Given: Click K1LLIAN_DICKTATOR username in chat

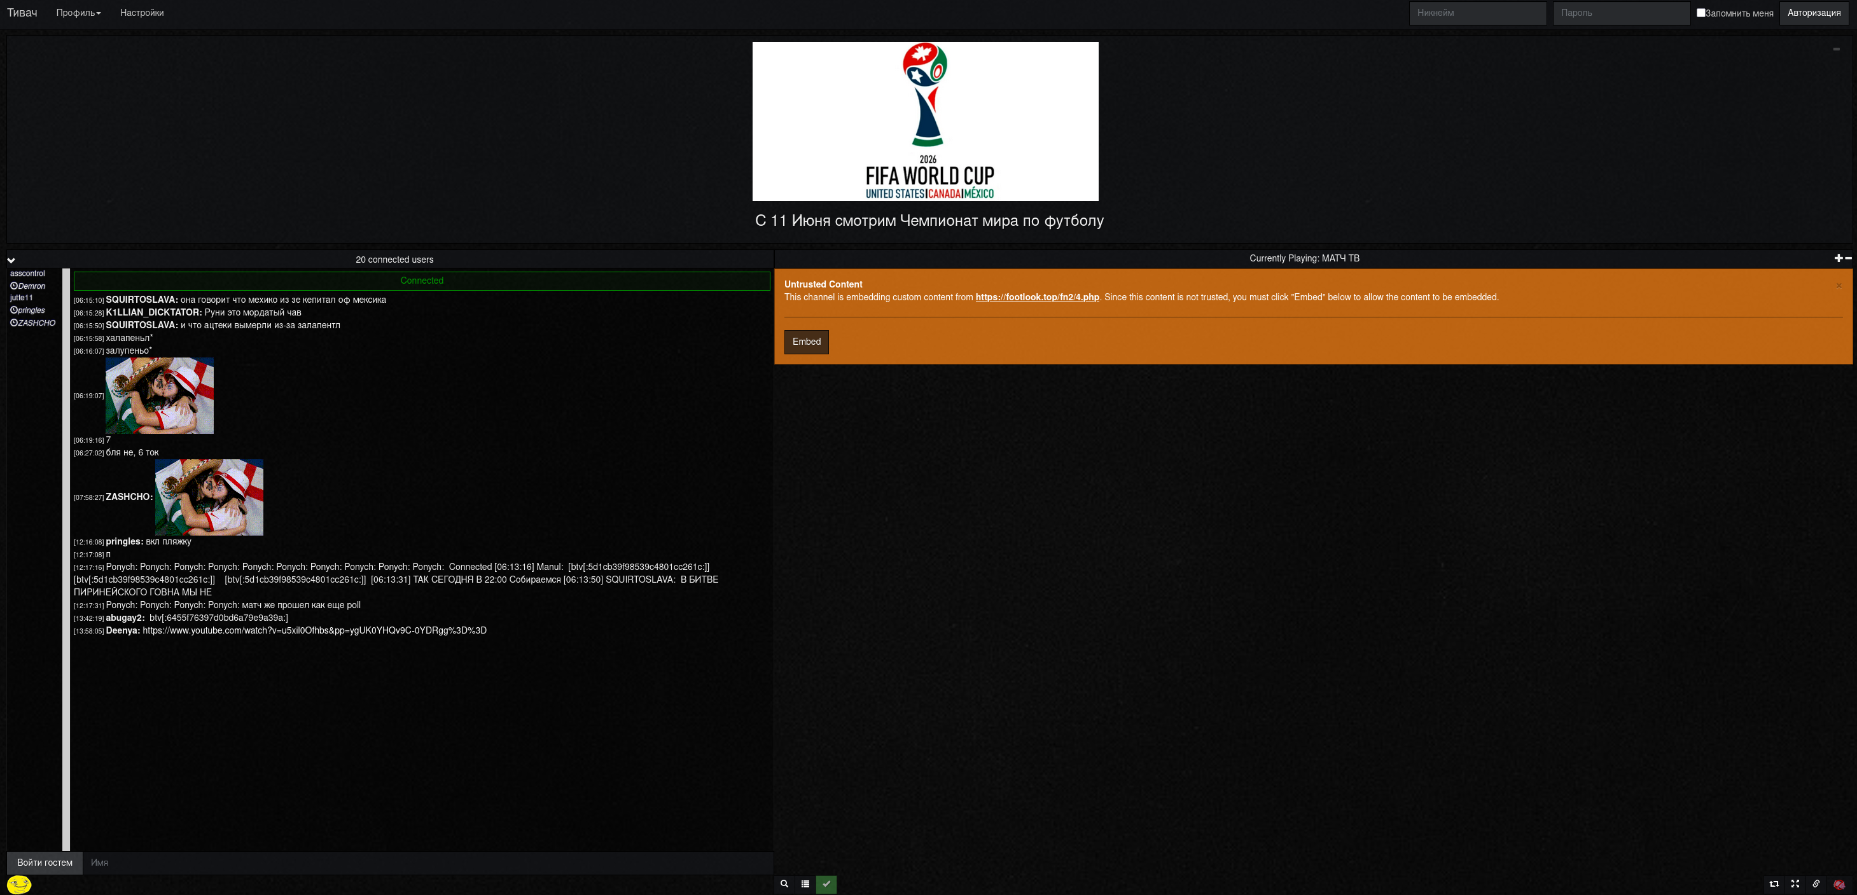Looking at the screenshot, I should pyautogui.click(x=153, y=313).
